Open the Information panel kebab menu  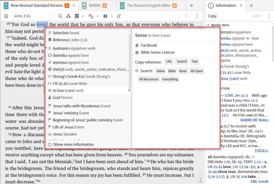pyautogui.click(x=269, y=16)
